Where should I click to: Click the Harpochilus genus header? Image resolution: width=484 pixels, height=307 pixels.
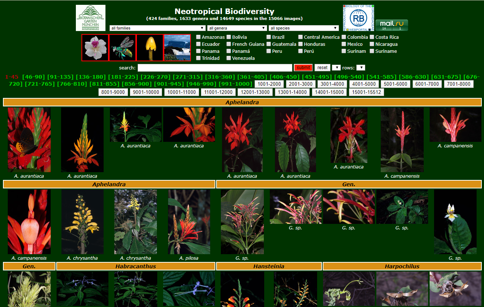click(x=402, y=266)
